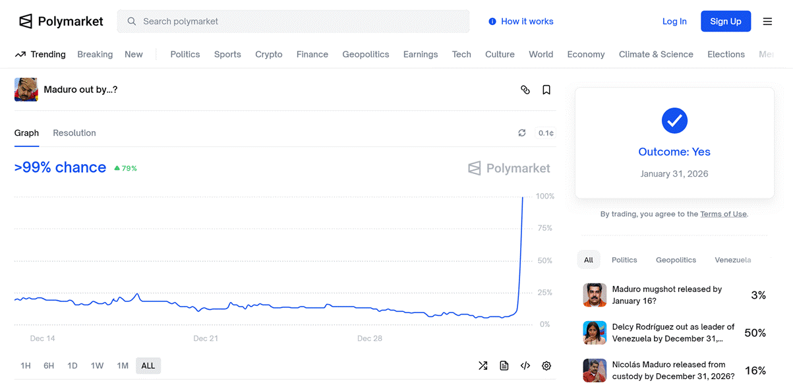Select the 1W time range

pos(97,366)
